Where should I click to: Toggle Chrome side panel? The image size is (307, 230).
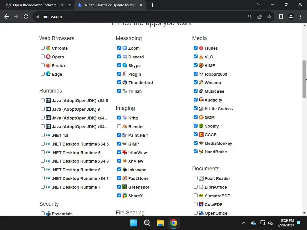coord(281,17)
